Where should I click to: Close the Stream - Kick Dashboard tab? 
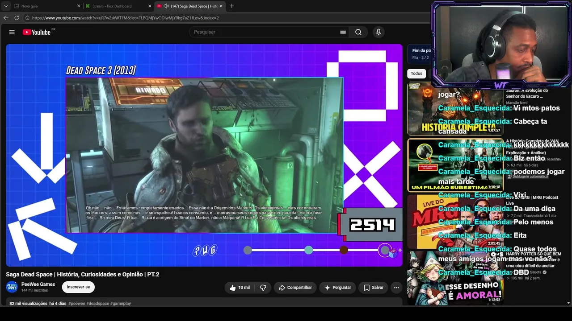(150, 6)
